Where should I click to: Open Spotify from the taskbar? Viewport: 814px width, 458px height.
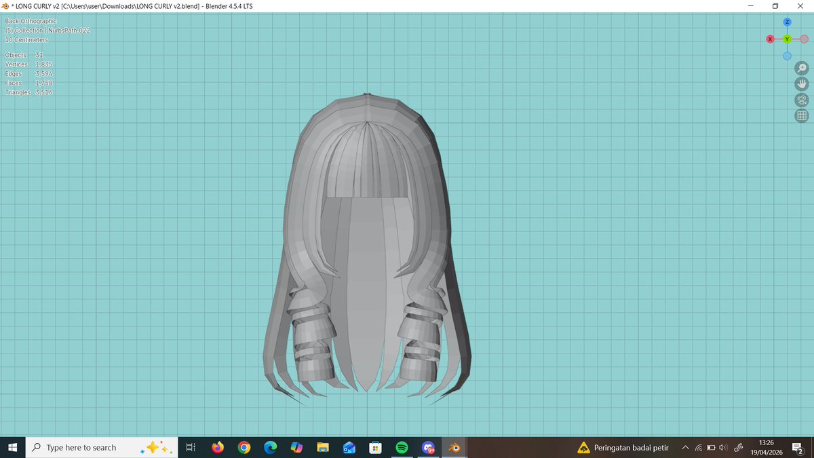click(x=402, y=447)
